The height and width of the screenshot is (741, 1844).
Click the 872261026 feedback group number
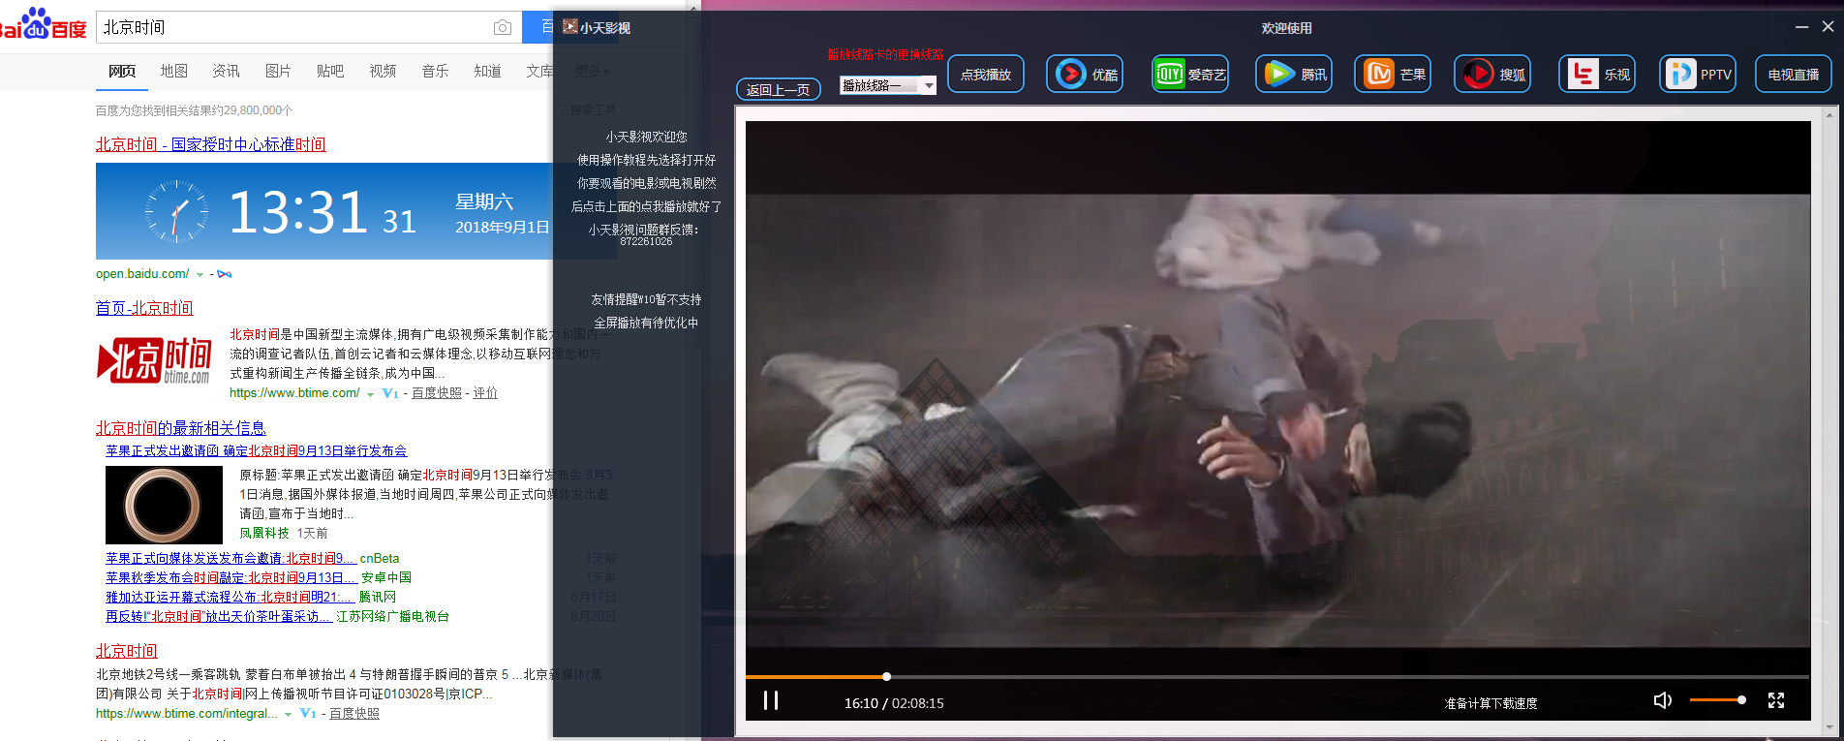tap(646, 242)
